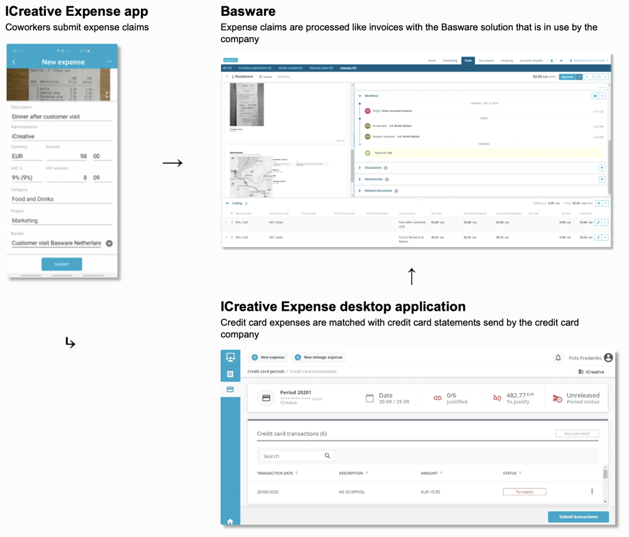This screenshot has width=629, height=537.
Task: Open the credit card icon in sidebar
Action: click(230, 389)
